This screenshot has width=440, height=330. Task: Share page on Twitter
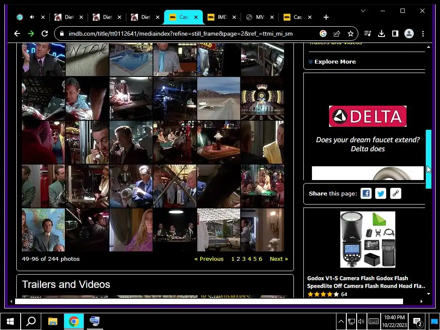pyautogui.click(x=381, y=193)
